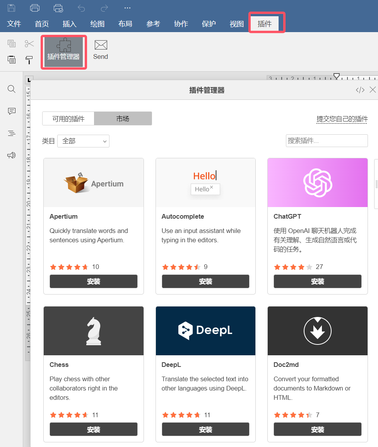Click the Paste icon in toolbar
Image resolution: width=378 pixels, height=447 pixels.
(12, 60)
